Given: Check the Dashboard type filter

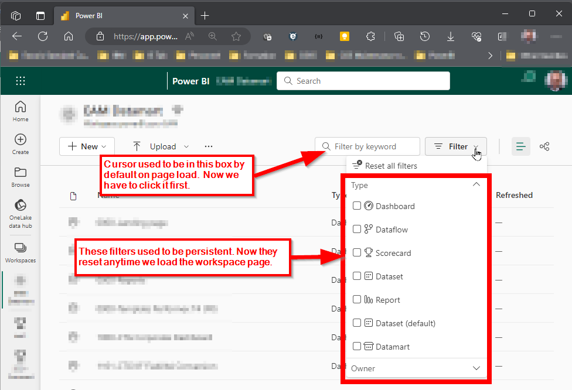Looking at the screenshot, I should point(357,206).
